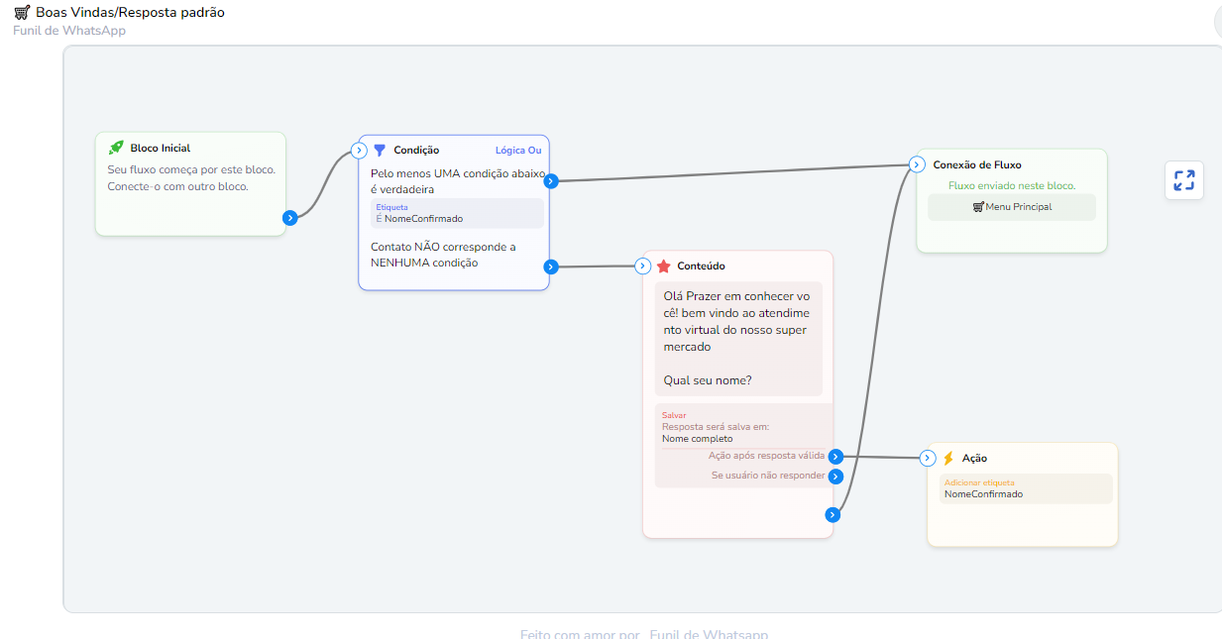Select the NomeConfirmado etiqueta condition
Image resolution: width=1222 pixels, height=639 pixels.
click(456, 214)
